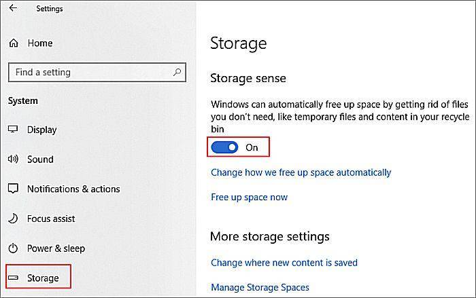Click Manage Storage Spaces link
Image resolution: width=476 pixels, height=298 pixels.
click(x=260, y=287)
